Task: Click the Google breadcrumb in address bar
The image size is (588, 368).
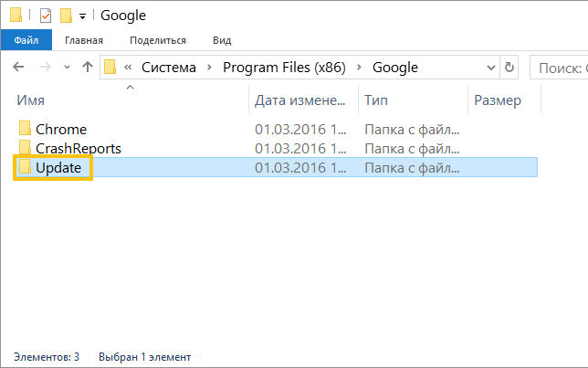Action: 394,68
